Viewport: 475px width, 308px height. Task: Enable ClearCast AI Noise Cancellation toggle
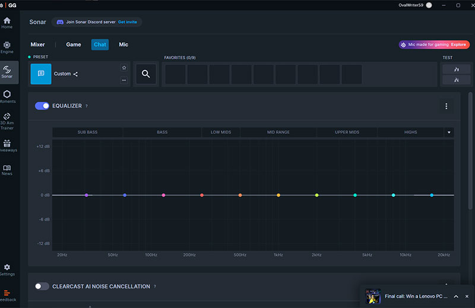[42, 286]
